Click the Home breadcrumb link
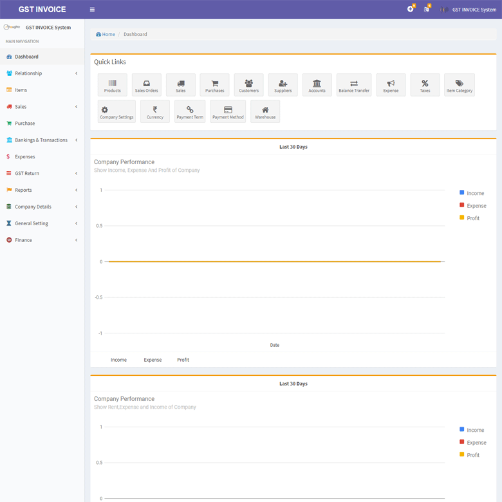Viewport: 502px width, 502px height. click(106, 34)
